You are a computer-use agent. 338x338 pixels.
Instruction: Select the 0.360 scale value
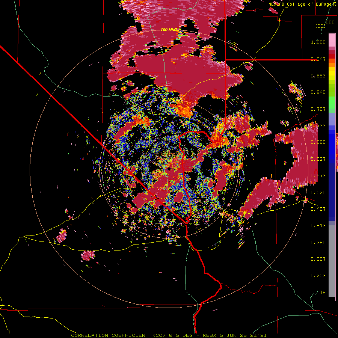coord(318,243)
